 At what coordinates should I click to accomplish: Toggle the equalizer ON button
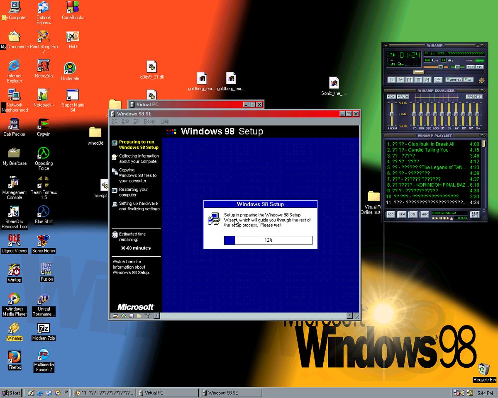tap(391, 97)
